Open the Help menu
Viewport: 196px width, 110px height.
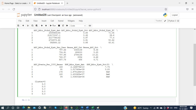click(x=81, y=21)
